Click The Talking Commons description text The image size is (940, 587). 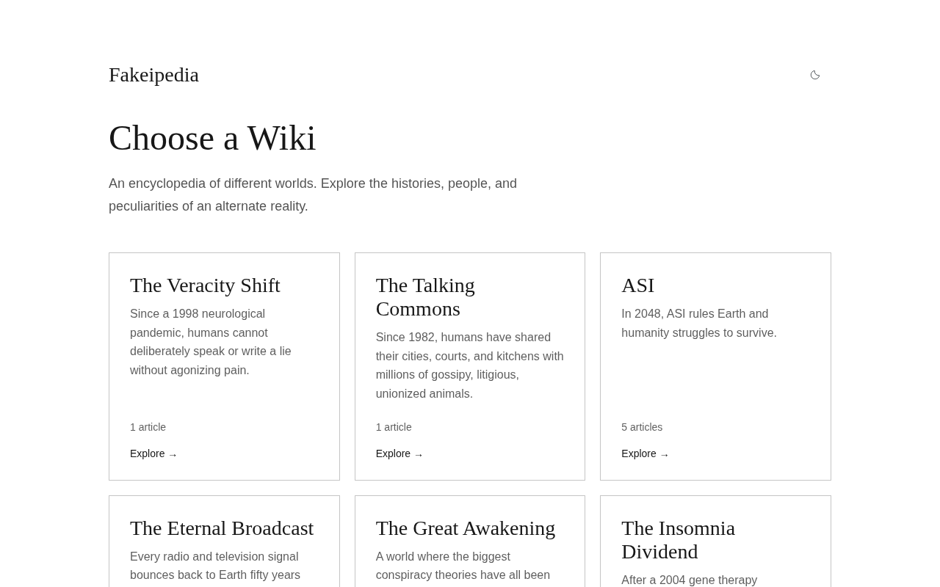coord(470,365)
